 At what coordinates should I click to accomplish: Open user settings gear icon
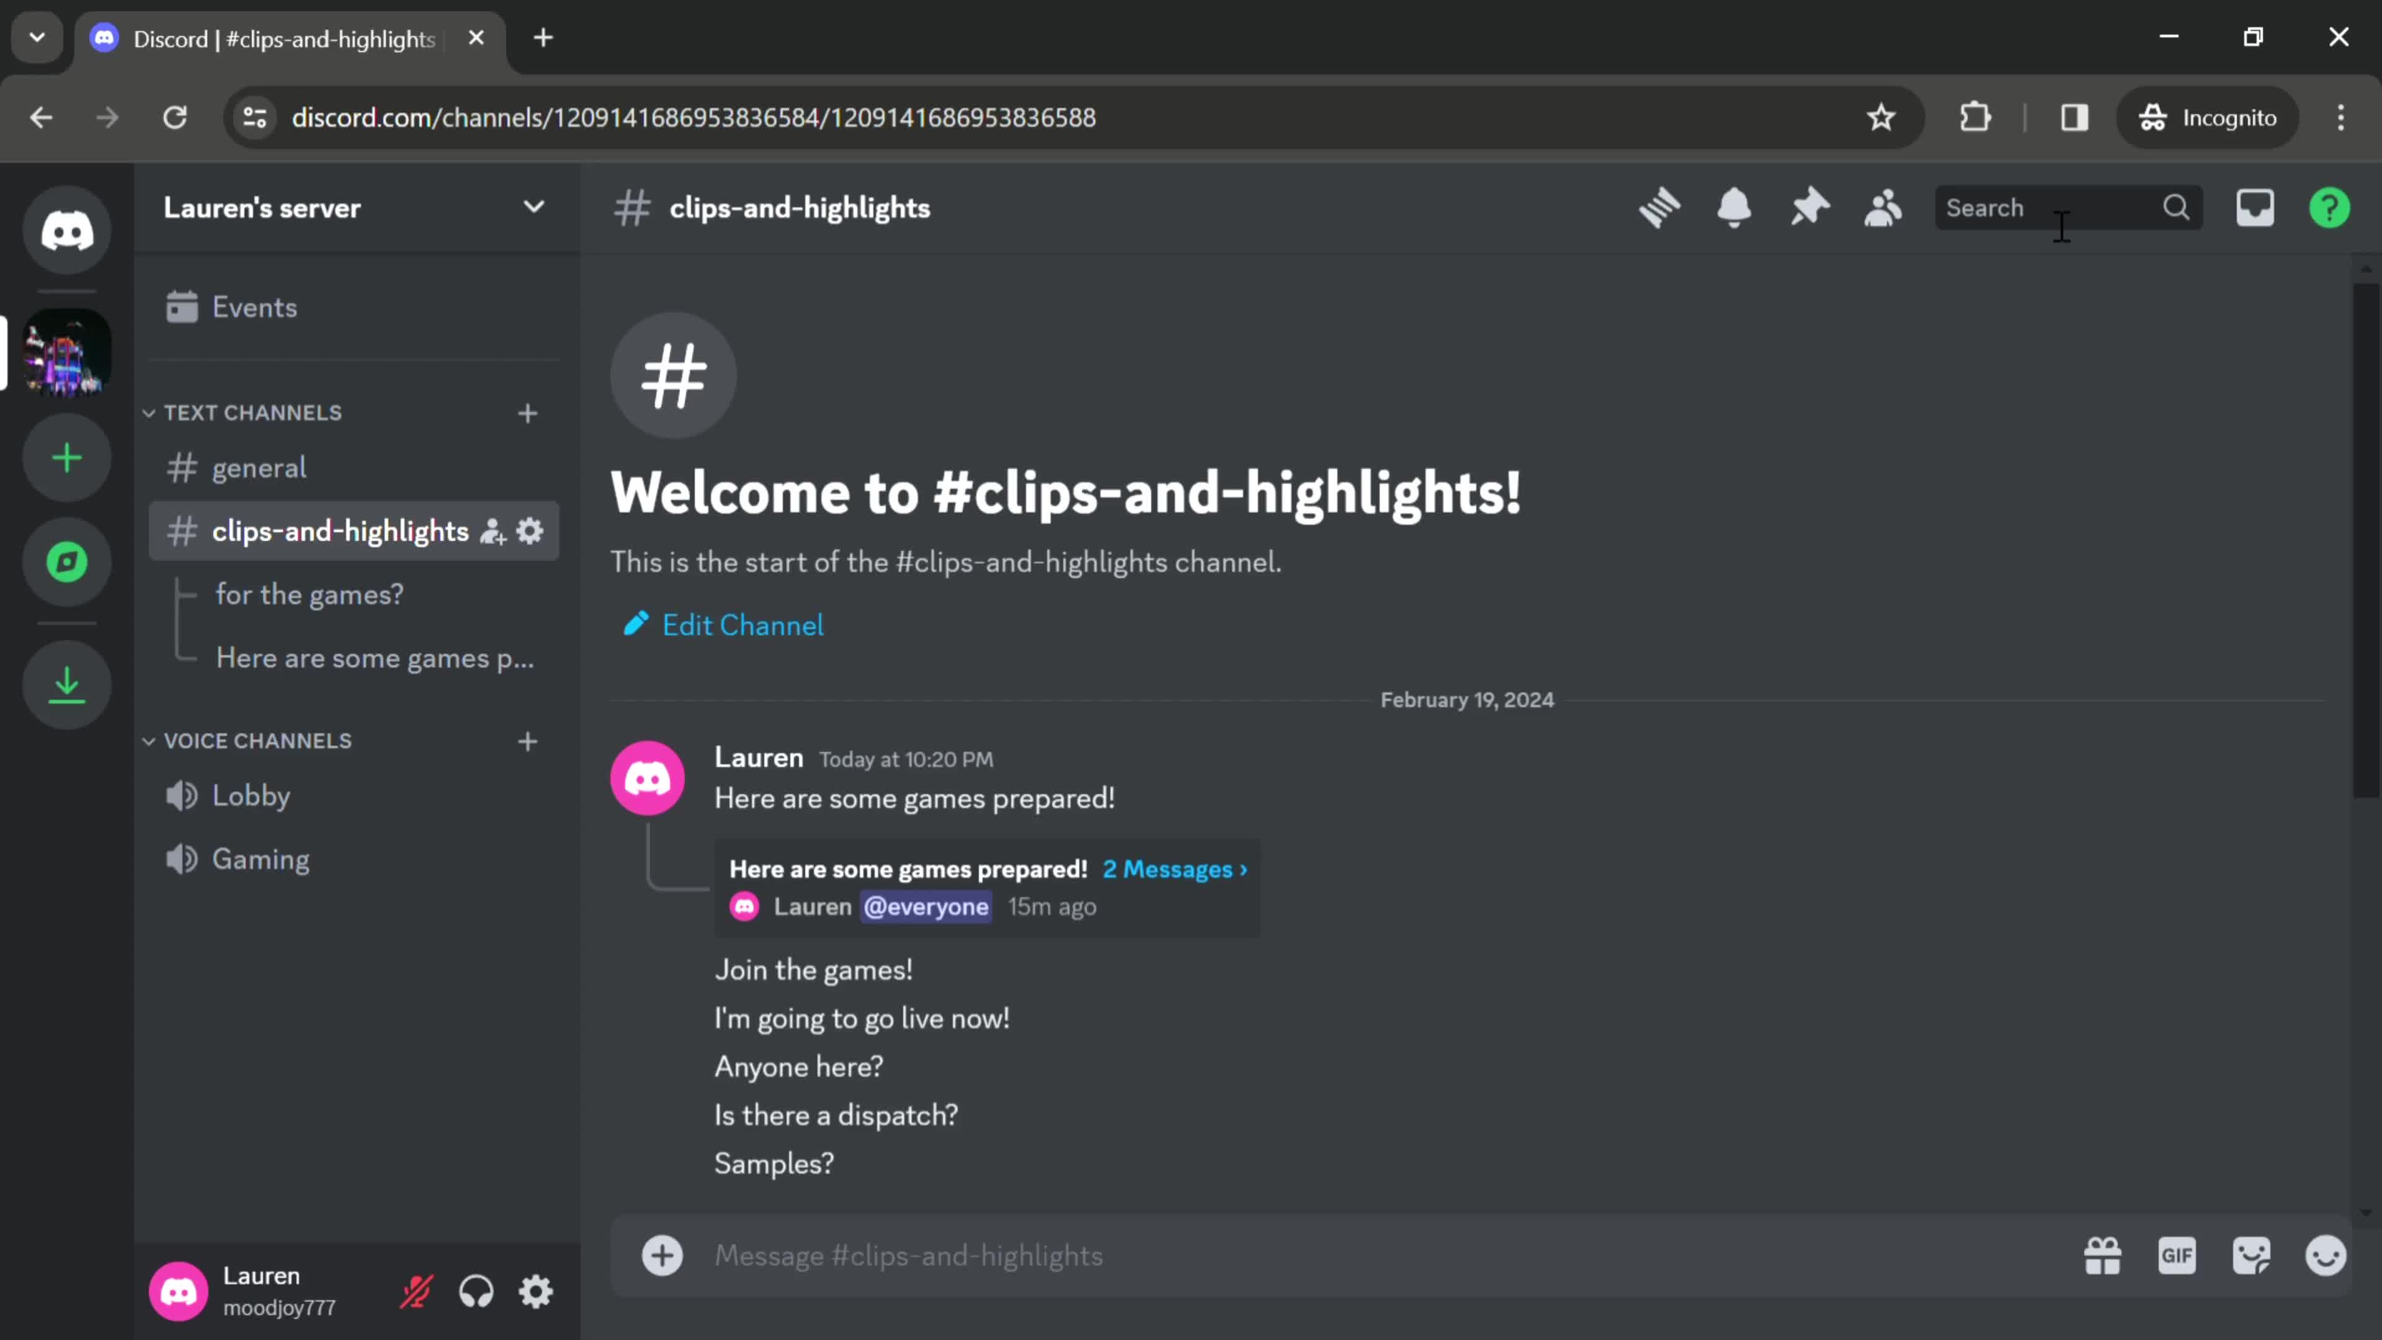pos(535,1291)
